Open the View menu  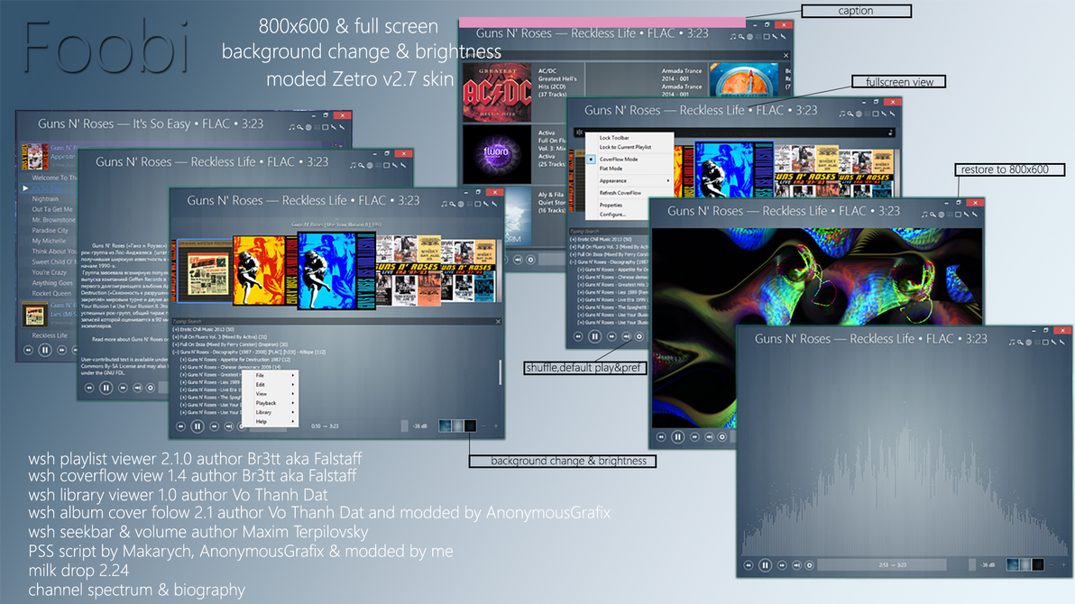click(271, 394)
